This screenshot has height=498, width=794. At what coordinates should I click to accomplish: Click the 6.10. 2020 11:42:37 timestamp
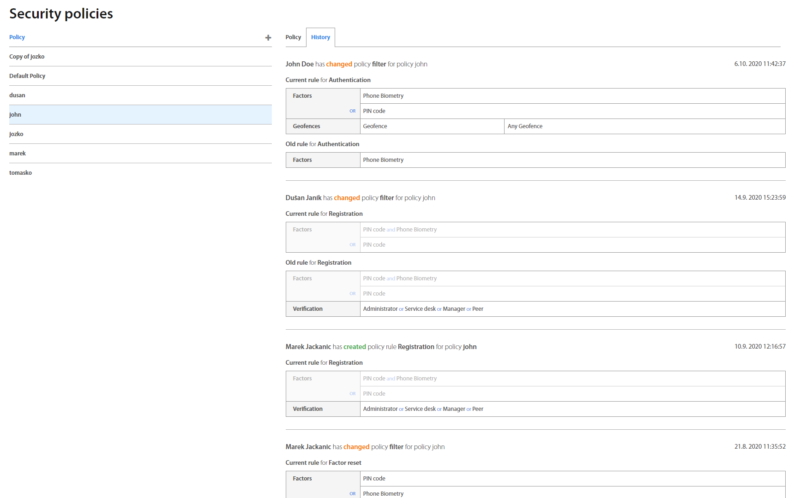point(759,64)
